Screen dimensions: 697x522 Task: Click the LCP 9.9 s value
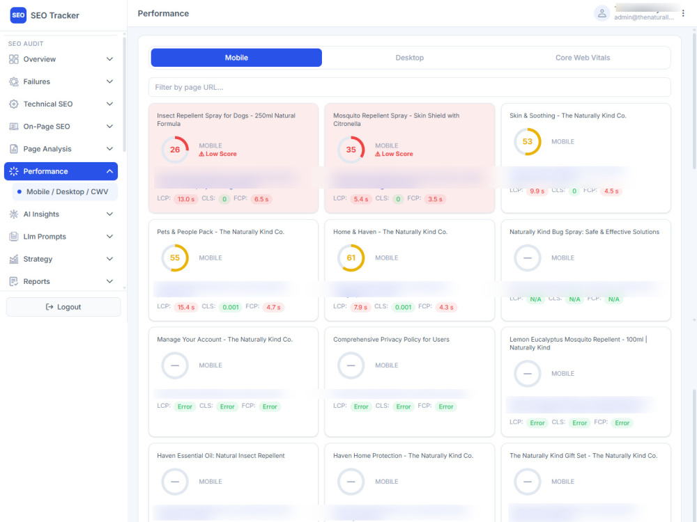coord(537,191)
